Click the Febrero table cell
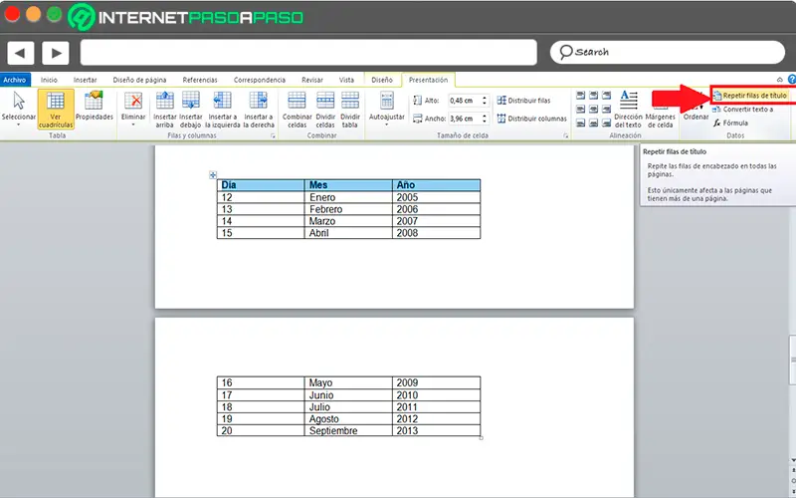 coord(348,209)
